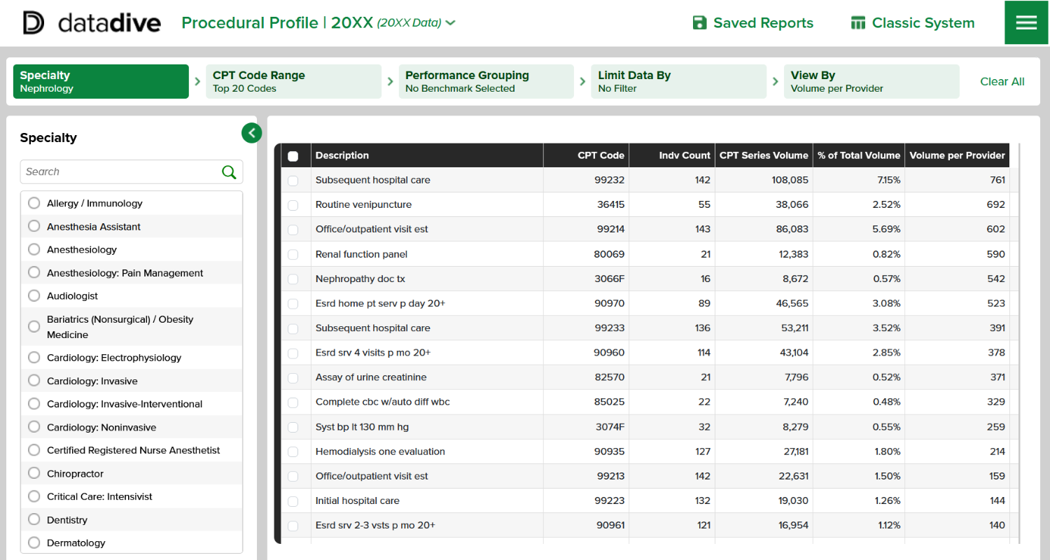
Task: Expand the 20XX data year dropdown arrow
Action: (450, 23)
